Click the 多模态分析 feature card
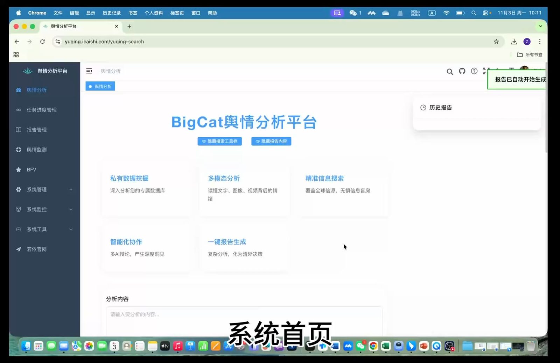This screenshot has height=363, width=560. (x=244, y=190)
